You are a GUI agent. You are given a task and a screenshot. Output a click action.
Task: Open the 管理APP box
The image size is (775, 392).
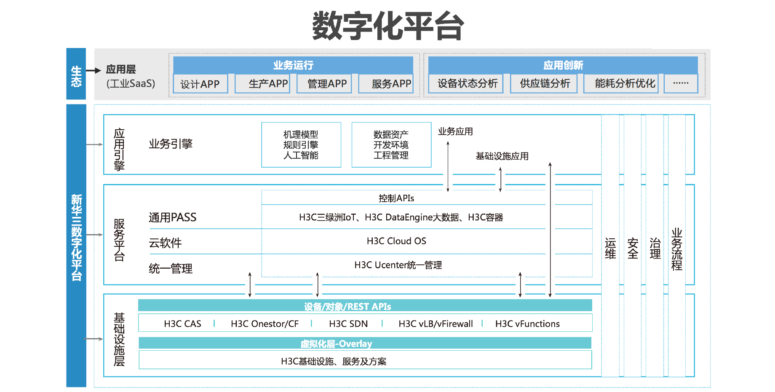pyautogui.click(x=324, y=84)
